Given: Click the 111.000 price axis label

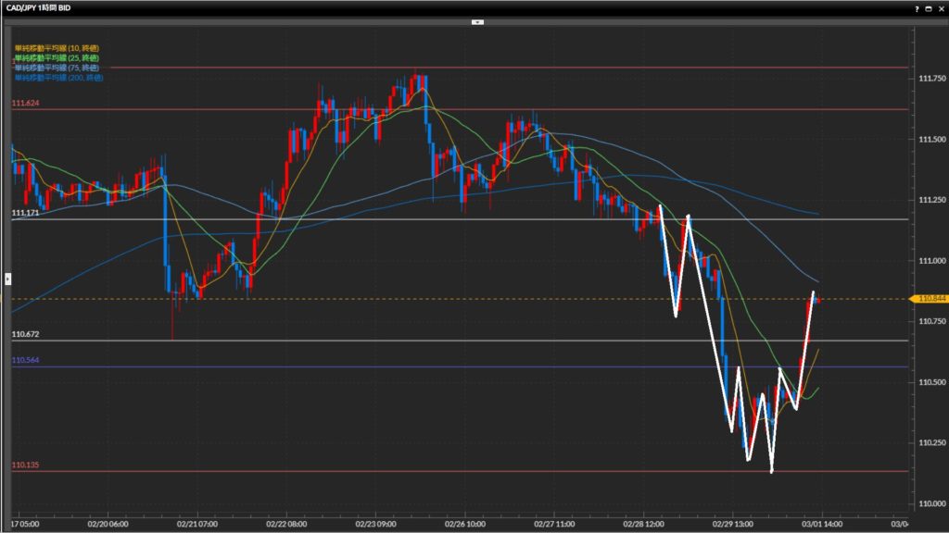Looking at the screenshot, I should [x=930, y=261].
